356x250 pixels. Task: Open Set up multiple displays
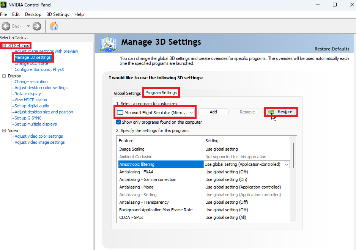click(36, 124)
